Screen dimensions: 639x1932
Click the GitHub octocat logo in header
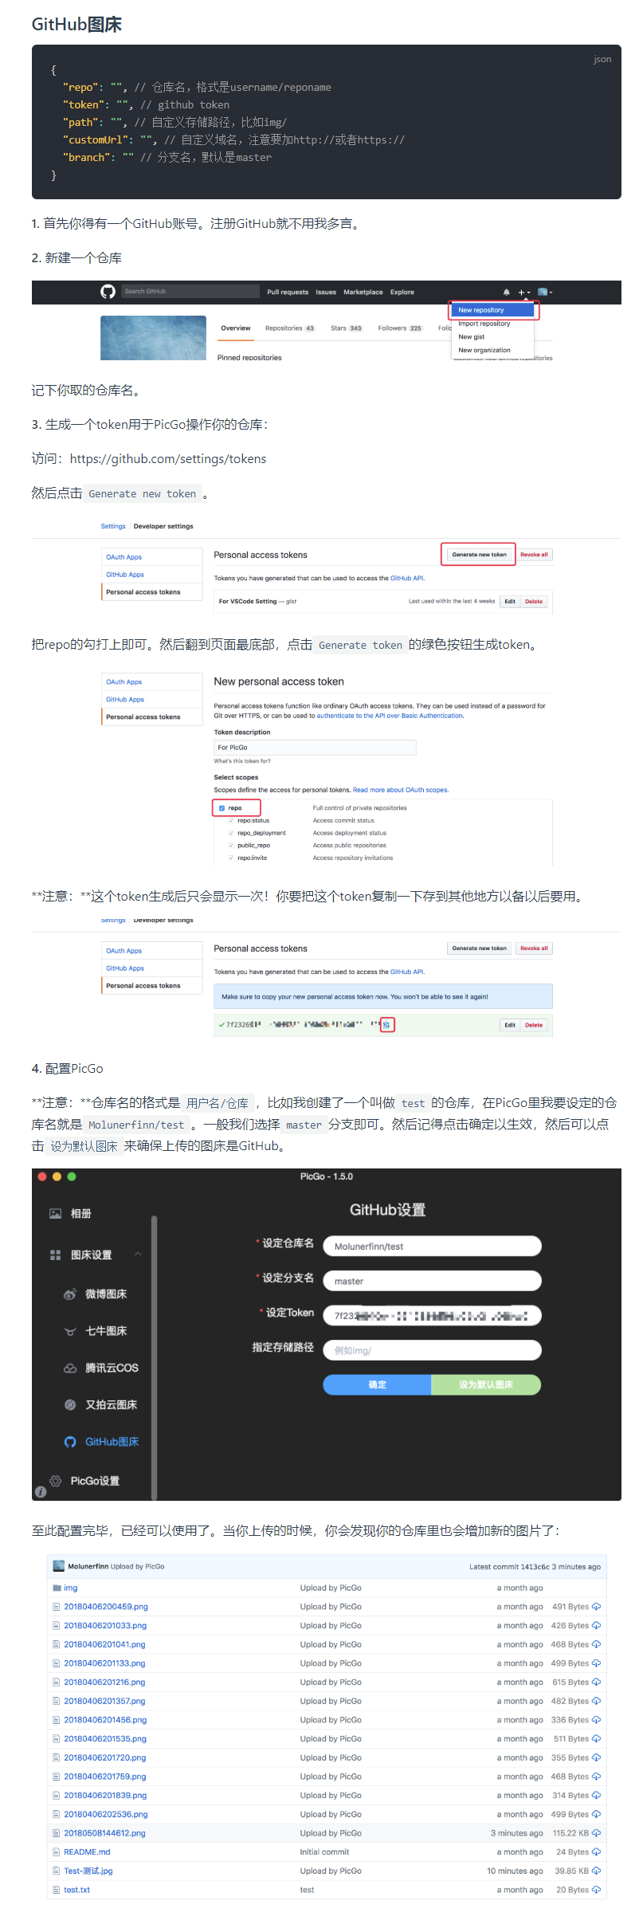click(x=108, y=292)
